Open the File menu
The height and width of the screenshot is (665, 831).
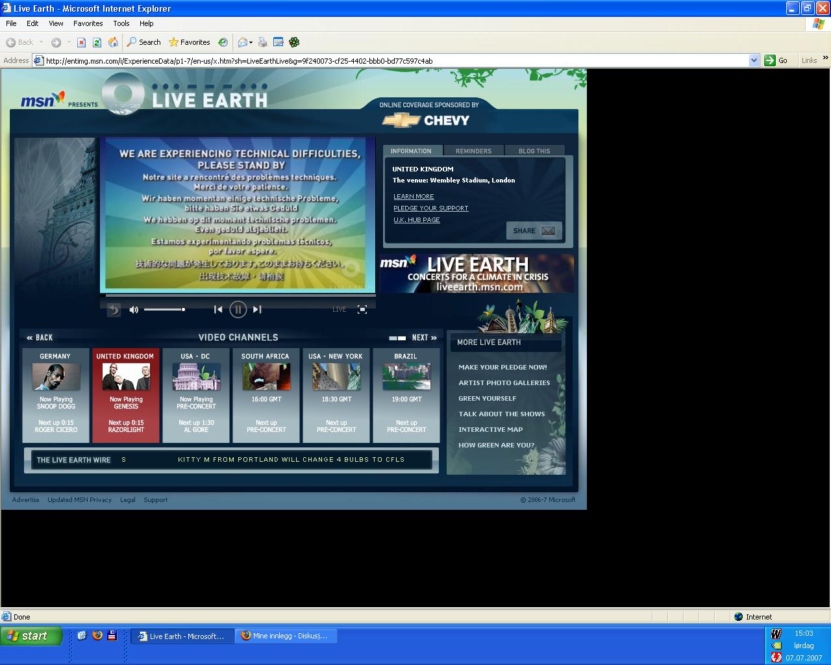(x=11, y=23)
